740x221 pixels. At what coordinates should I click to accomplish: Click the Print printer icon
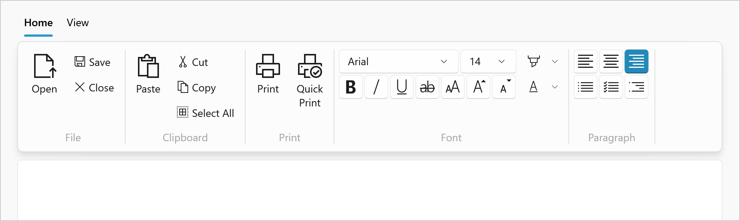tap(268, 66)
